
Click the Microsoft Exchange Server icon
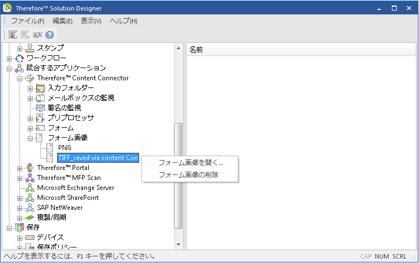30,188
